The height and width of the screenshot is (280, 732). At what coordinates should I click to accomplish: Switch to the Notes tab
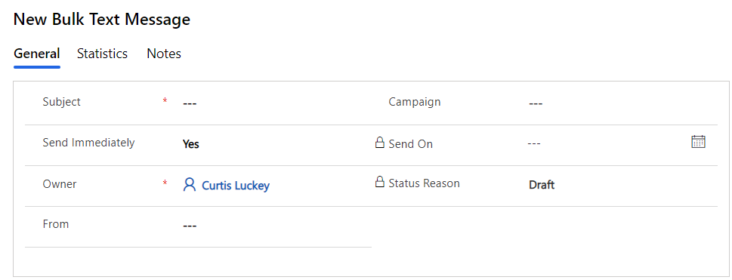164,54
